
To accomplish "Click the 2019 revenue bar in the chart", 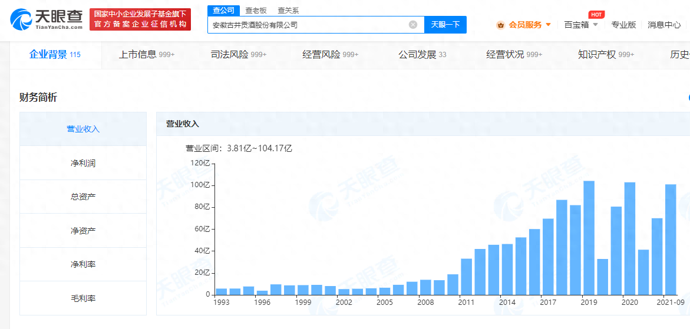I will [x=589, y=238].
